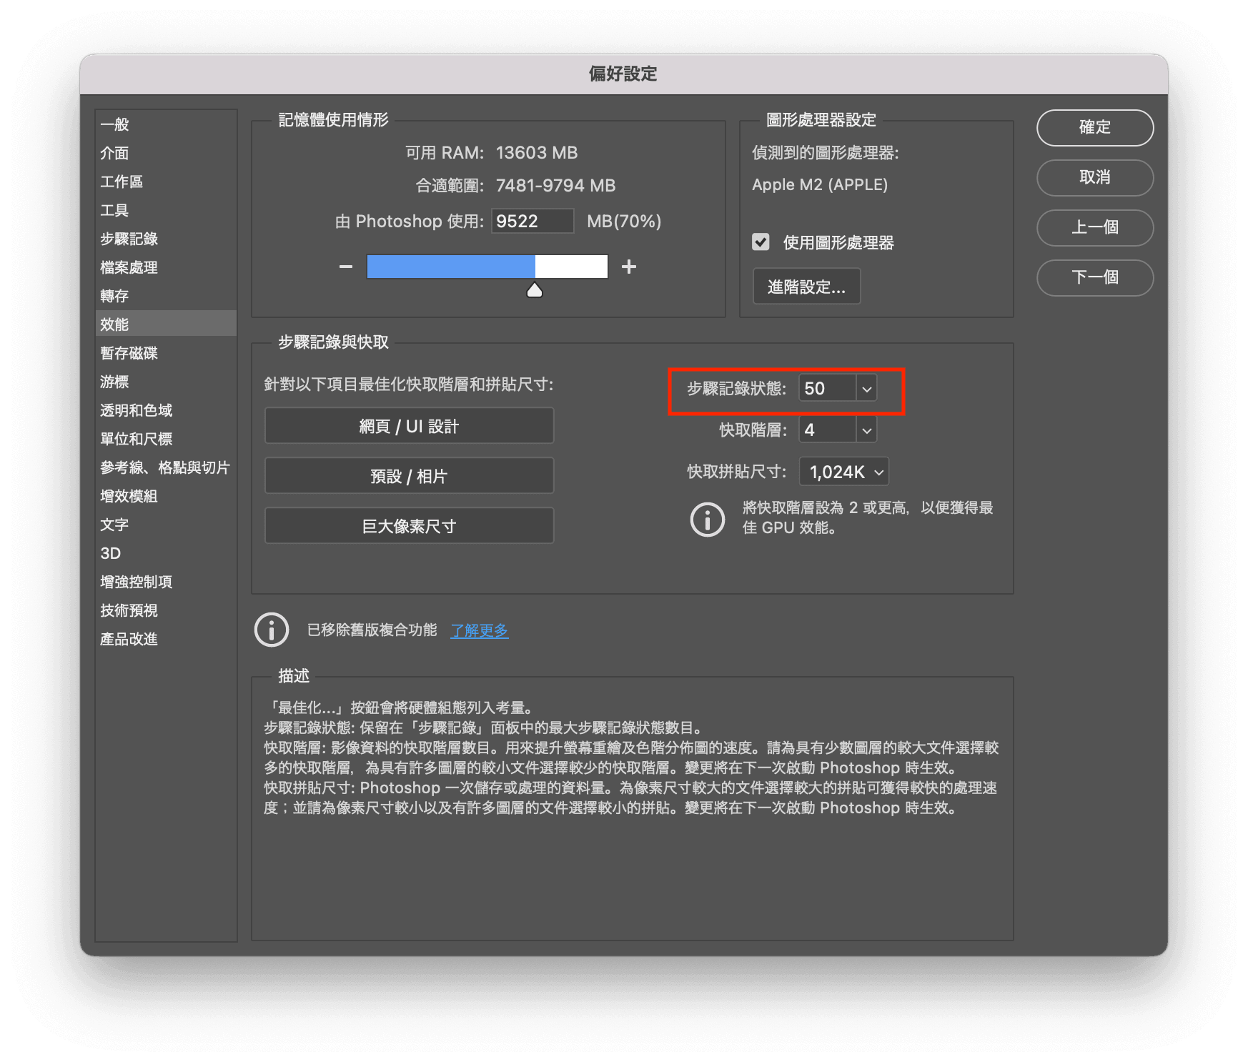
Task: Select 介面 in the preferences sidebar
Action: [166, 153]
